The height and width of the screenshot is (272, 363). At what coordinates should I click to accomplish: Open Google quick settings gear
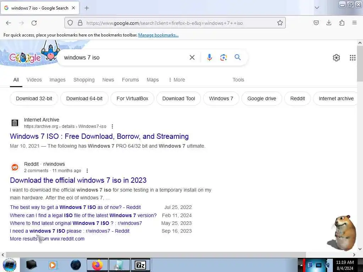pyautogui.click(x=336, y=58)
